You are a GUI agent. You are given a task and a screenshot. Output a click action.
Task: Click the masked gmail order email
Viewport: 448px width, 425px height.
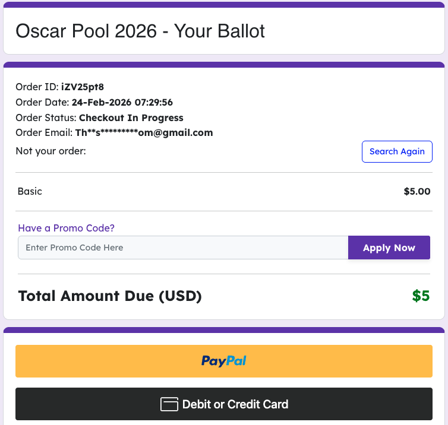[x=144, y=132]
